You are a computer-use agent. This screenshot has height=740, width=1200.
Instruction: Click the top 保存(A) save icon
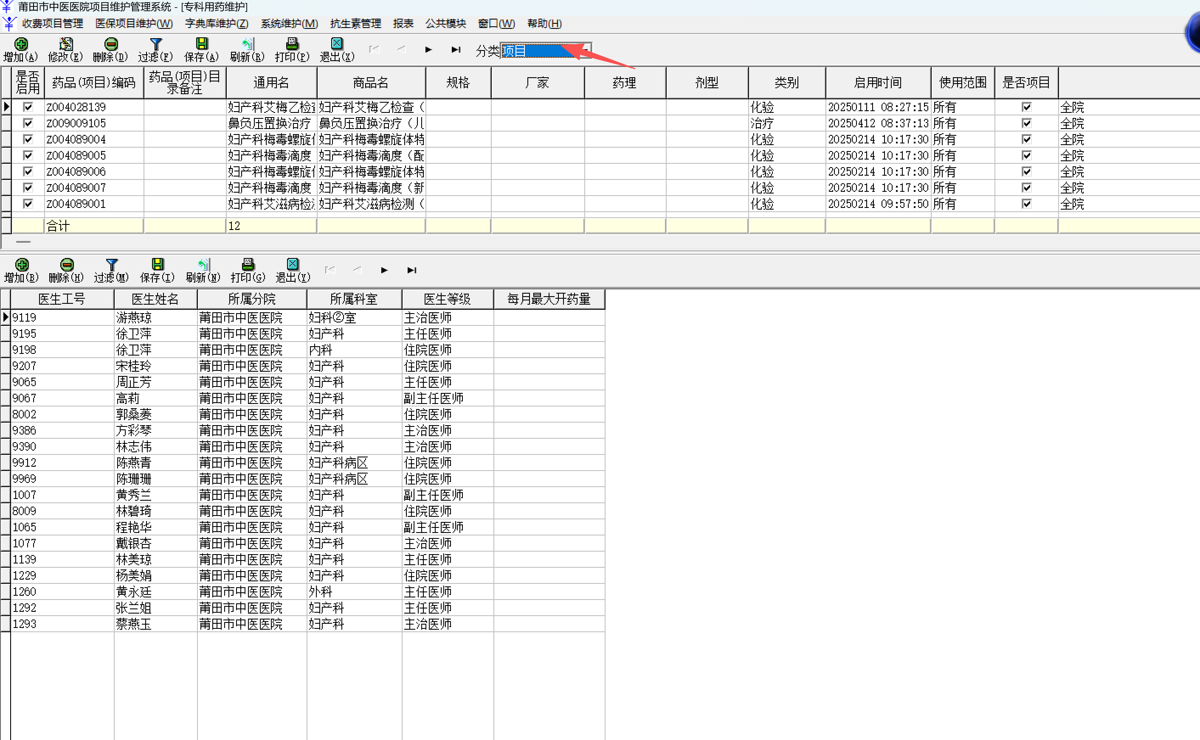coord(201,45)
